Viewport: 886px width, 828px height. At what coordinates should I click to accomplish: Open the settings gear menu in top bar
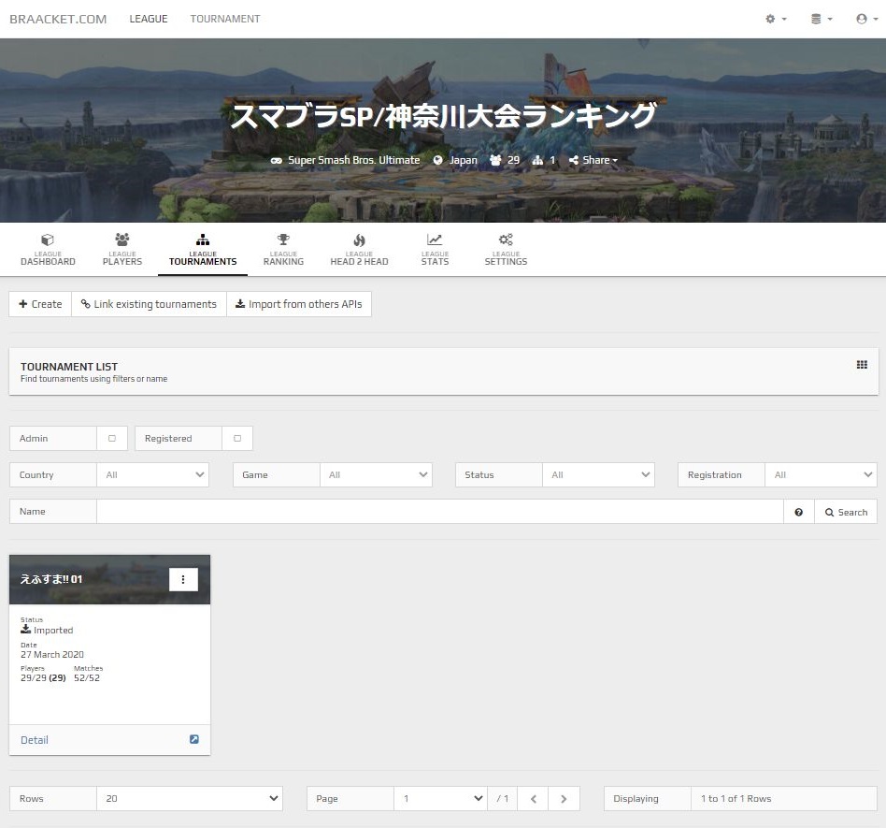click(x=776, y=20)
